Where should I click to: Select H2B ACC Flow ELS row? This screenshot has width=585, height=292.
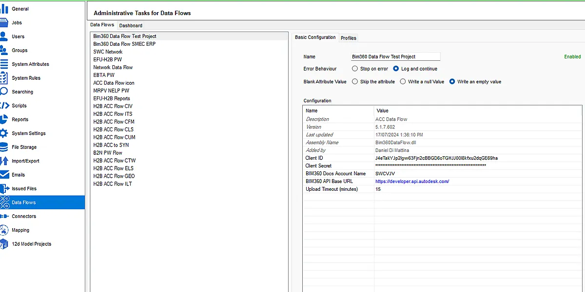(x=189, y=168)
